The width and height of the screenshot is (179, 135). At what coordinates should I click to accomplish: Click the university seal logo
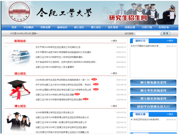pos(19,12)
